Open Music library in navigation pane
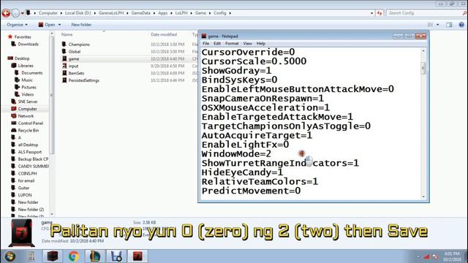Viewport: 468px width, 263px height. tap(27, 80)
